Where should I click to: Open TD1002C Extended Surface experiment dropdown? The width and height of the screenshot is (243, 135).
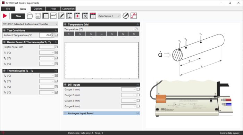coord(30,24)
